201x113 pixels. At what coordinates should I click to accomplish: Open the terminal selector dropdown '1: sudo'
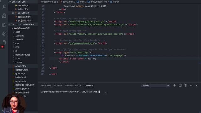156,85
